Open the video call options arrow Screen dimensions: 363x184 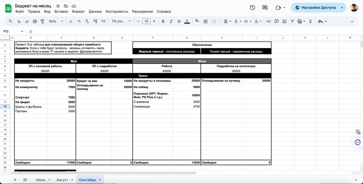pos(284,8)
